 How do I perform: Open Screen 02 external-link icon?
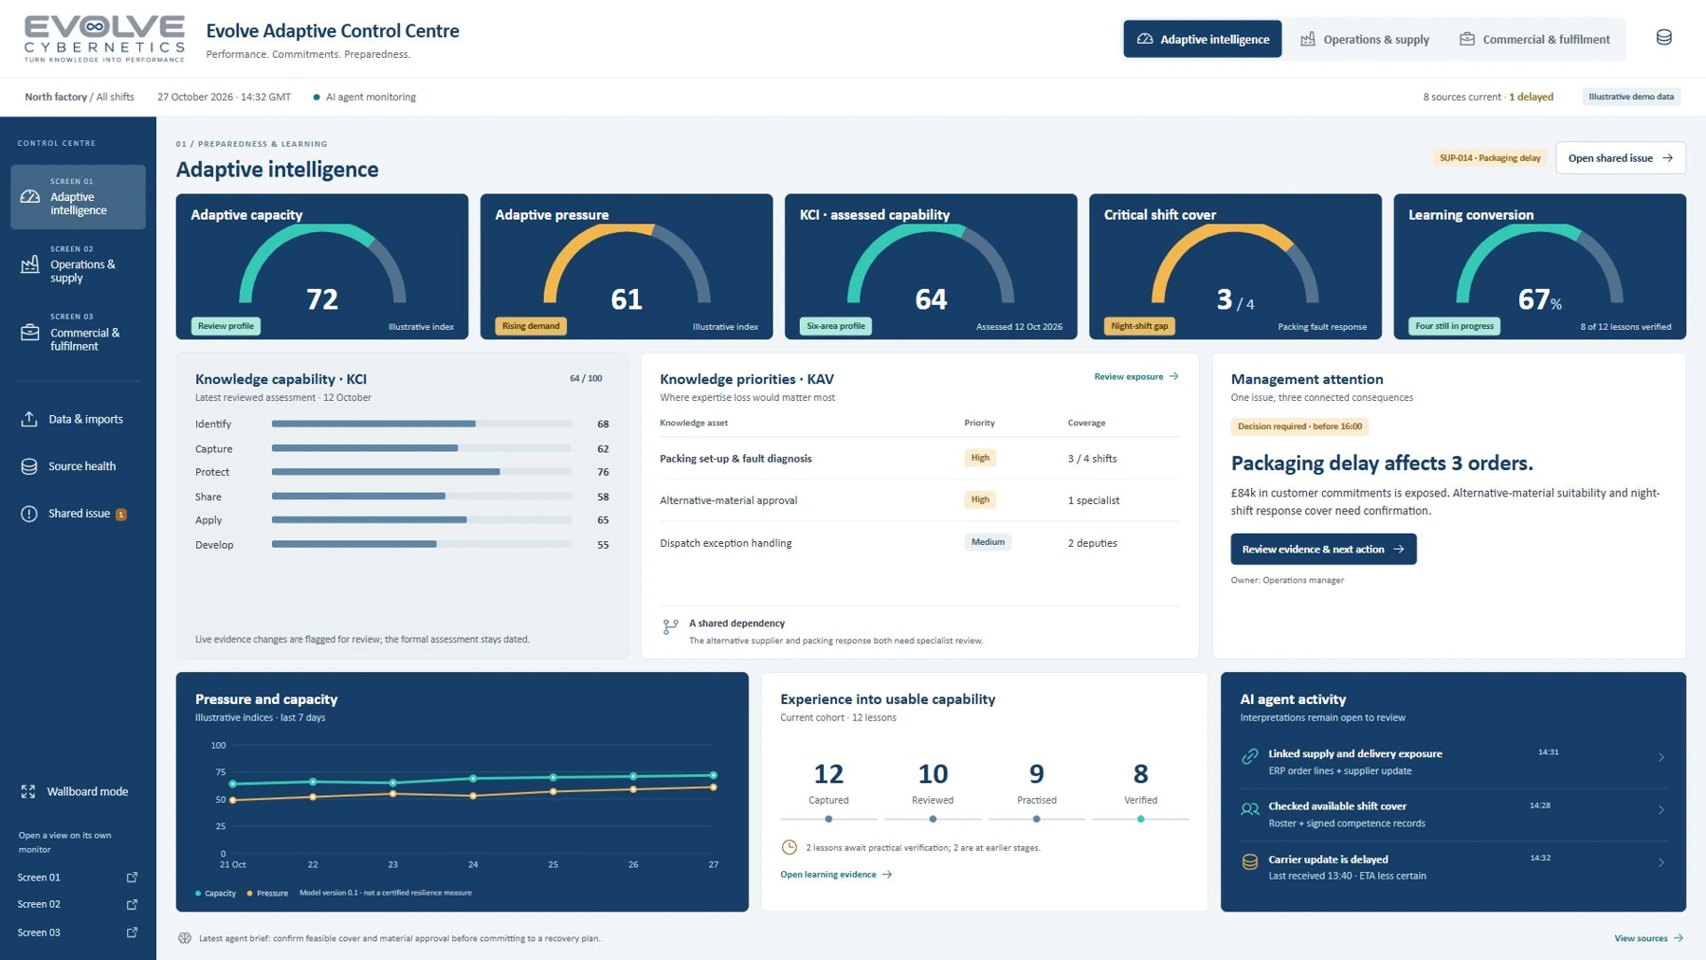pyautogui.click(x=132, y=904)
